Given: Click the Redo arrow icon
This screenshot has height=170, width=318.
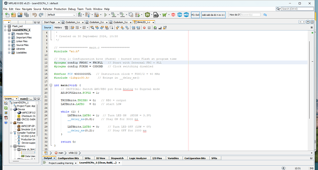Looking at the screenshot, I should (41, 15).
